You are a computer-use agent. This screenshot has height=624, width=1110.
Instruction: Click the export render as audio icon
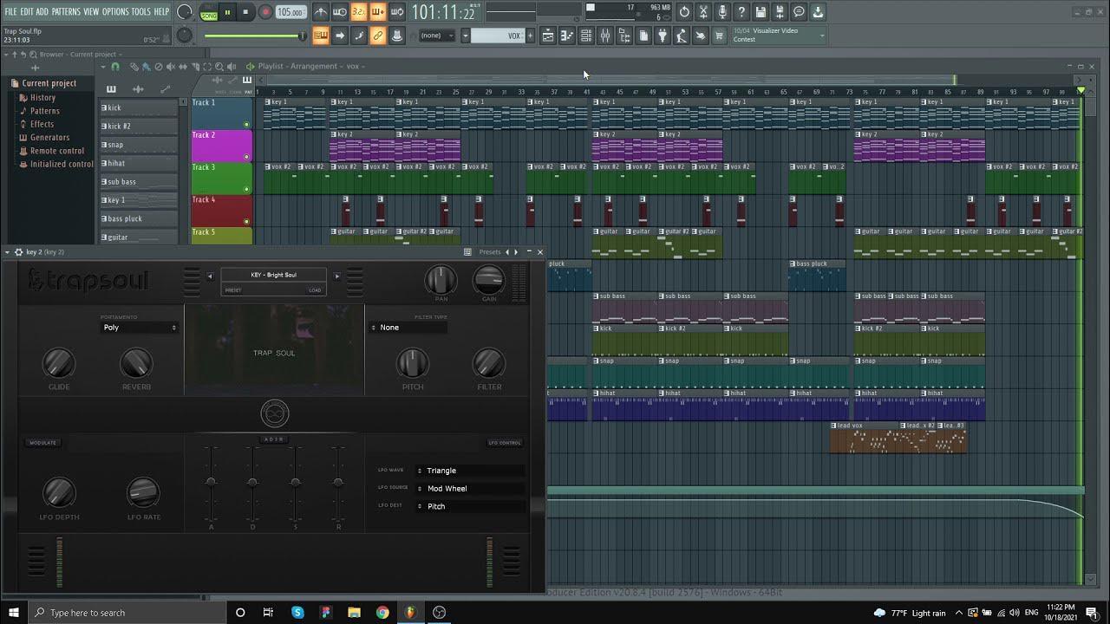pyautogui.click(x=779, y=12)
